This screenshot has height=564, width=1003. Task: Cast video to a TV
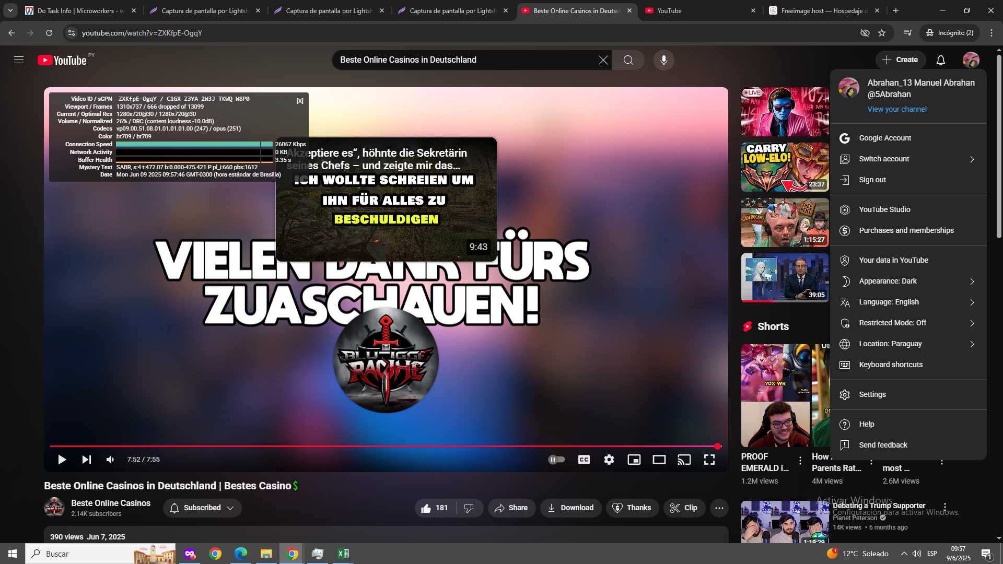click(684, 460)
